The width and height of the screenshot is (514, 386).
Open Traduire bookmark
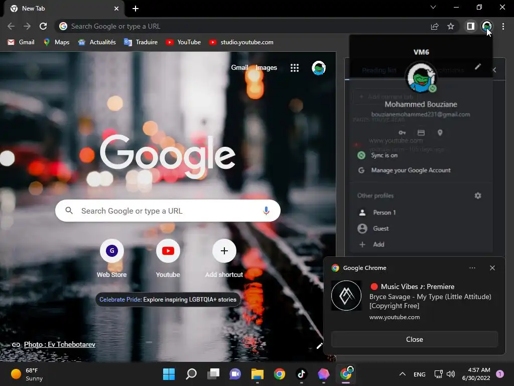click(x=141, y=42)
